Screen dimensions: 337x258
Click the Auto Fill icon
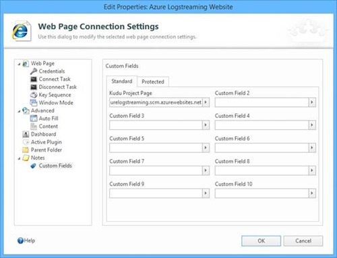click(x=34, y=119)
